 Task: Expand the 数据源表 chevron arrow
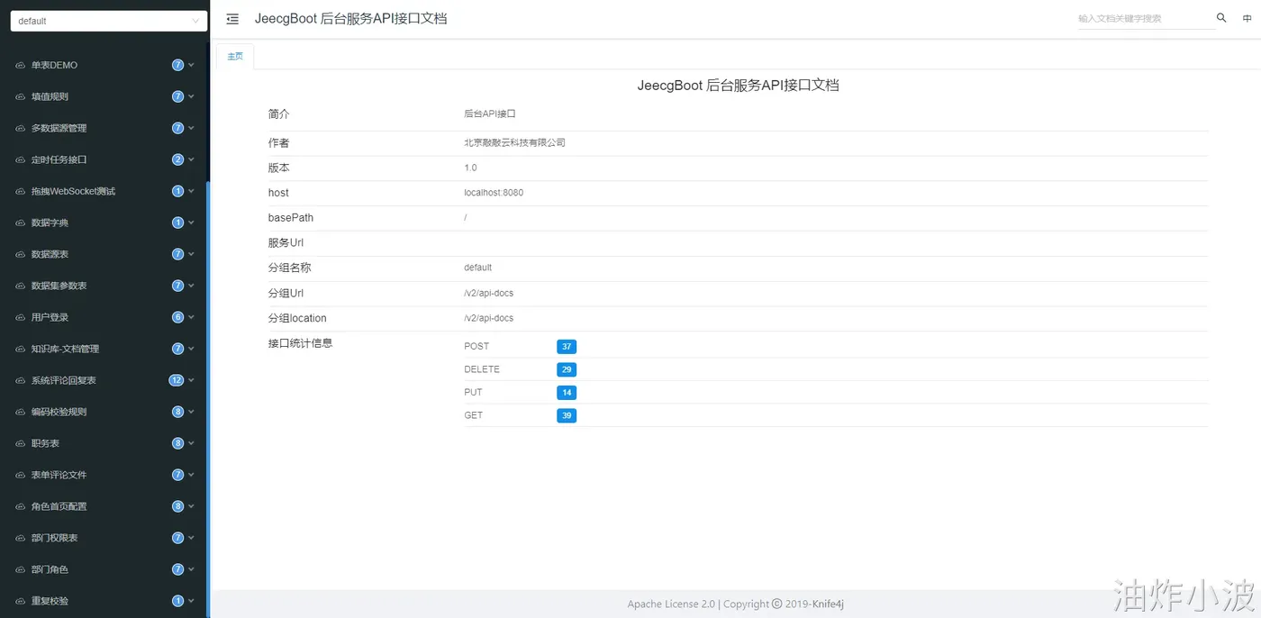[x=191, y=254]
